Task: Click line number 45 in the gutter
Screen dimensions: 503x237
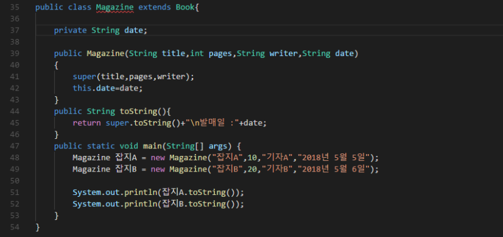Action: tap(14, 123)
